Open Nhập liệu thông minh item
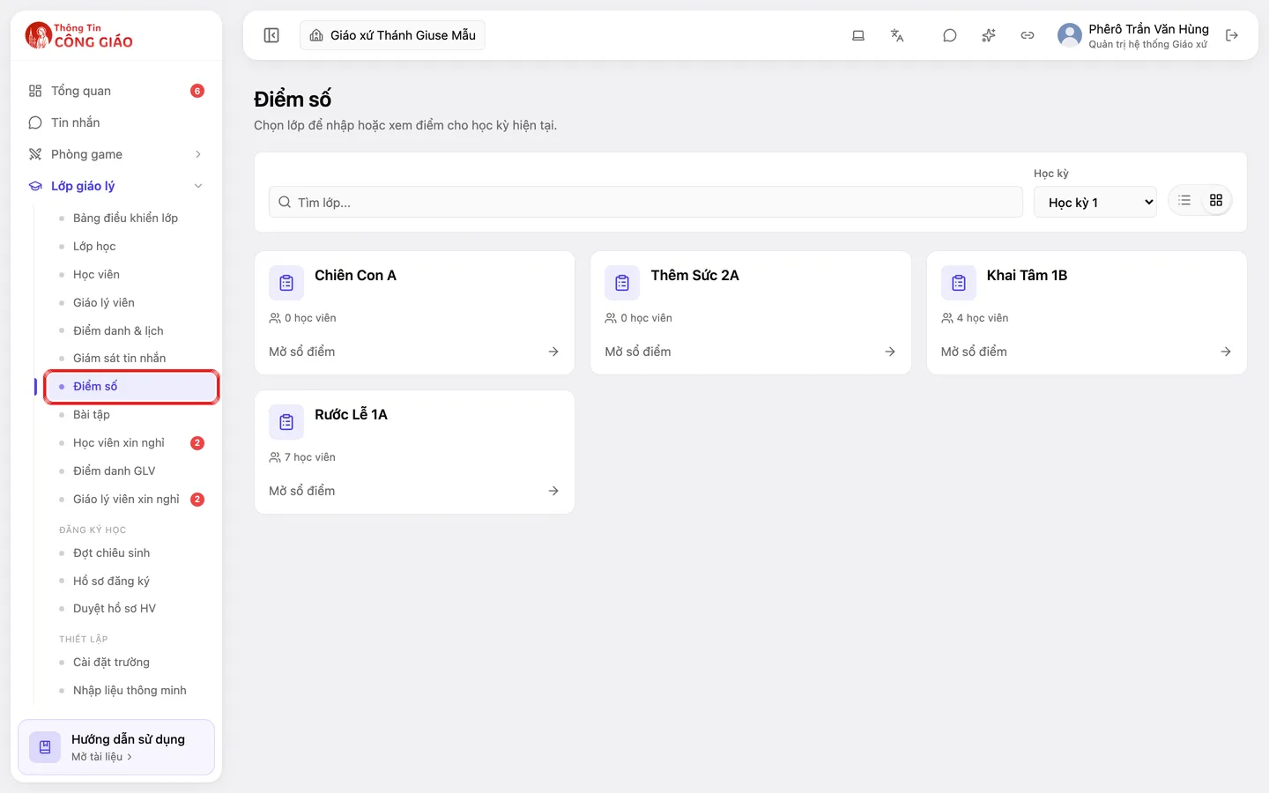Image resolution: width=1269 pixels, height=793 pixels. [x=132, y=690]
